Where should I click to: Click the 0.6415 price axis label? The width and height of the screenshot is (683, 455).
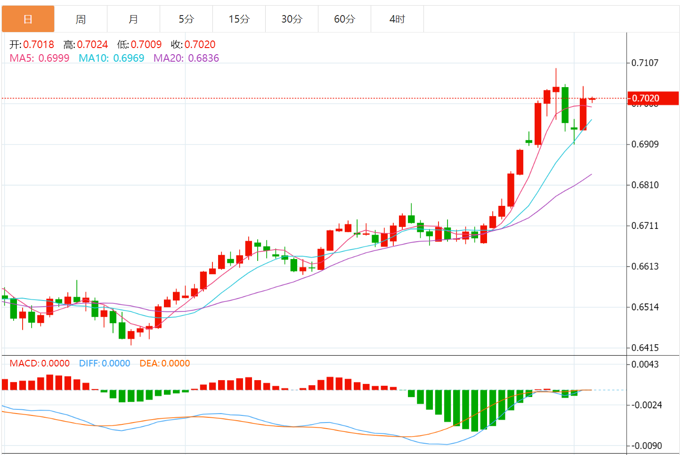click(x=645, y=348)
